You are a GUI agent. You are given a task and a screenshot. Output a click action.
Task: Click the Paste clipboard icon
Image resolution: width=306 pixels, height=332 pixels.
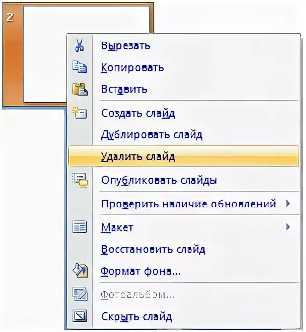tap(80, 89)
